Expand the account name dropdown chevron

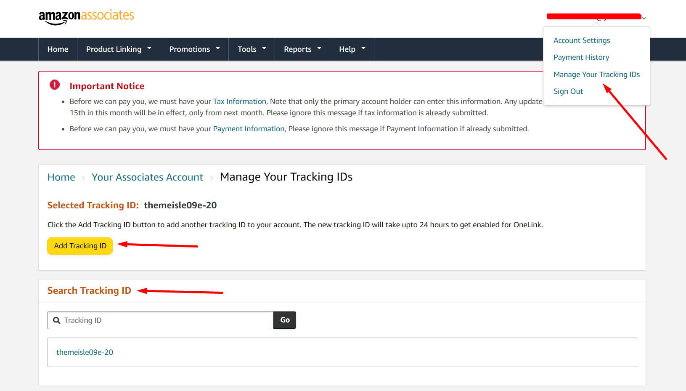644,18
